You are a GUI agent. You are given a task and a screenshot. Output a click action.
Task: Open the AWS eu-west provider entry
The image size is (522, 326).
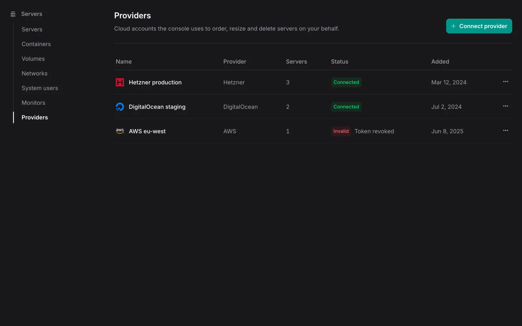tap(313, 131)
